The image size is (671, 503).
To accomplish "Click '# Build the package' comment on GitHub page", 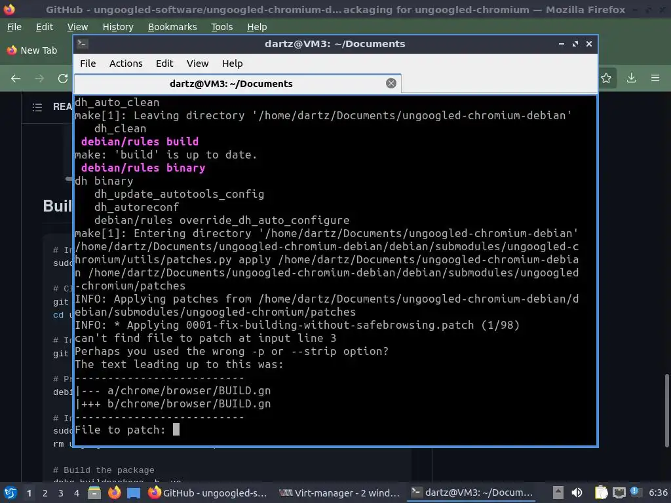I will tap(104, 470).
